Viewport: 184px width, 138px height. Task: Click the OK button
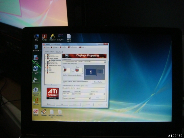(62, 104)
